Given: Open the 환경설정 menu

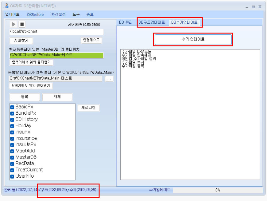Looking at the screenshot, I should point(58,14).
